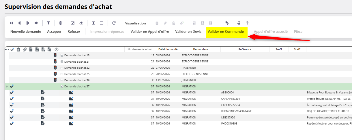Sort by Référence column header
Image resolution: width=352 pixels, height=140 pixels.
tap(245, 49)
